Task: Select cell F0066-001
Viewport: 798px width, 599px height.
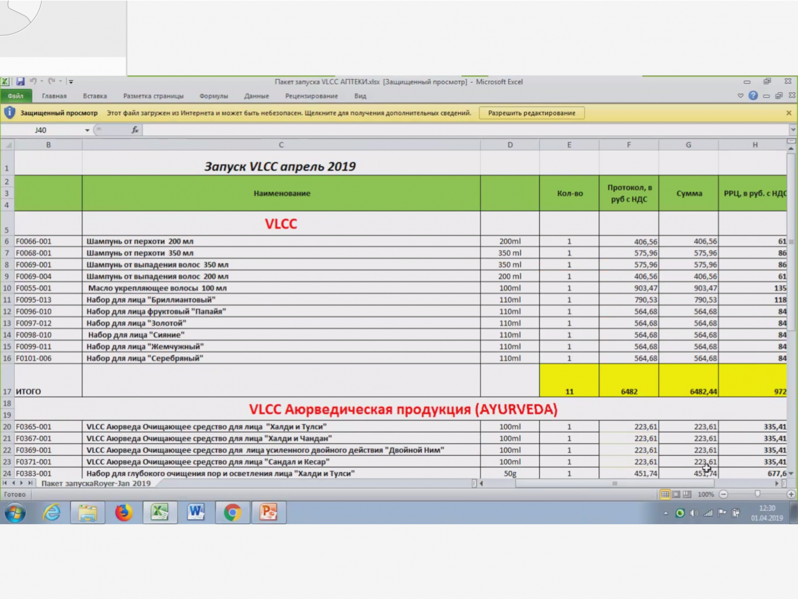Action: [49, 241]
